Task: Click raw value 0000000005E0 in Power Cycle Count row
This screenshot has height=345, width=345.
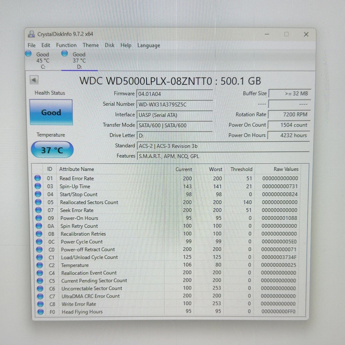Action: point(279,241)
